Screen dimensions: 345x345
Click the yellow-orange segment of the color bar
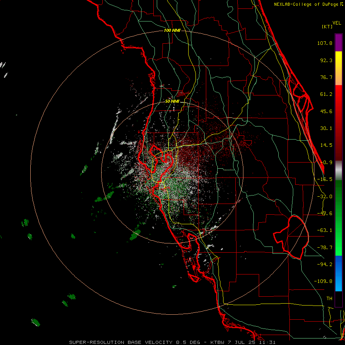point(338,68)
